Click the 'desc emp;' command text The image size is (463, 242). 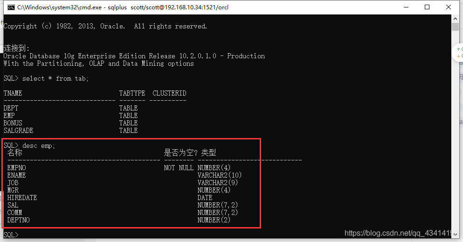[39, 146]
